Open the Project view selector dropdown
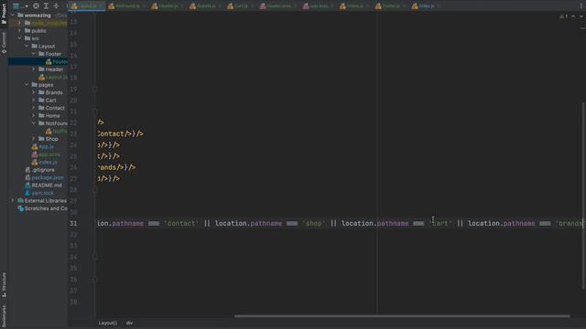The image size is (586, 329). [x=20, y=6]
